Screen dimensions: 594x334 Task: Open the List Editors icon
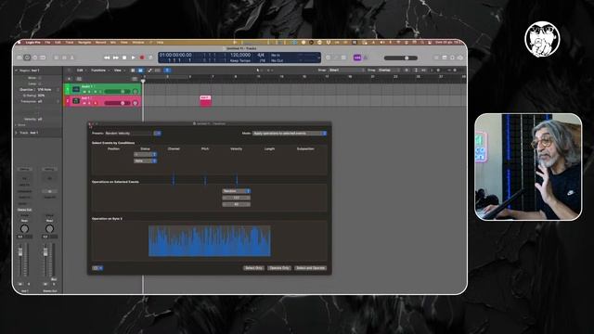436,58
